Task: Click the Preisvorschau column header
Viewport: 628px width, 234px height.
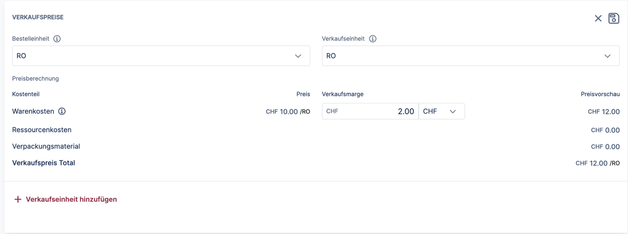Action: (600, 94)
